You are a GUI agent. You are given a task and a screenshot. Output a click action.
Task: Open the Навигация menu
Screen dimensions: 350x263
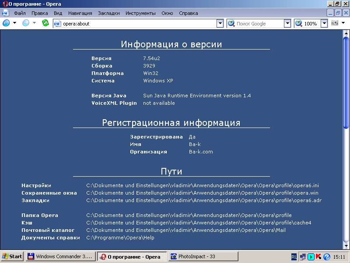click(80, 13)
